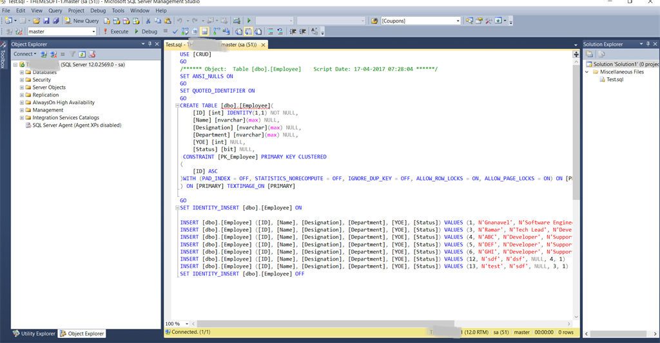Viewport: 660px width, 343px height.
Task: Open the Query menu
Action: click(x=55, y=10)
